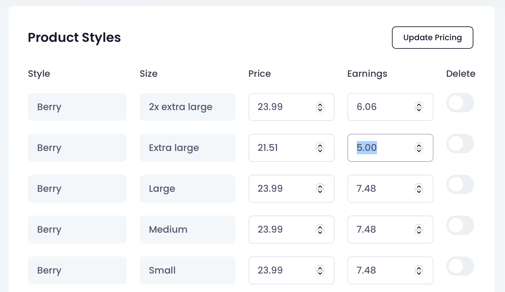Click the Medium price input field
505x292 pixels.
tap(291, 229)
